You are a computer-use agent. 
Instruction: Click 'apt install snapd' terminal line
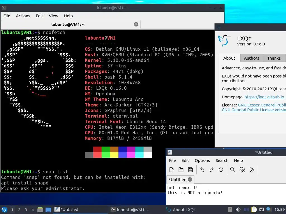pyautogui.click(x=25, y=183)
